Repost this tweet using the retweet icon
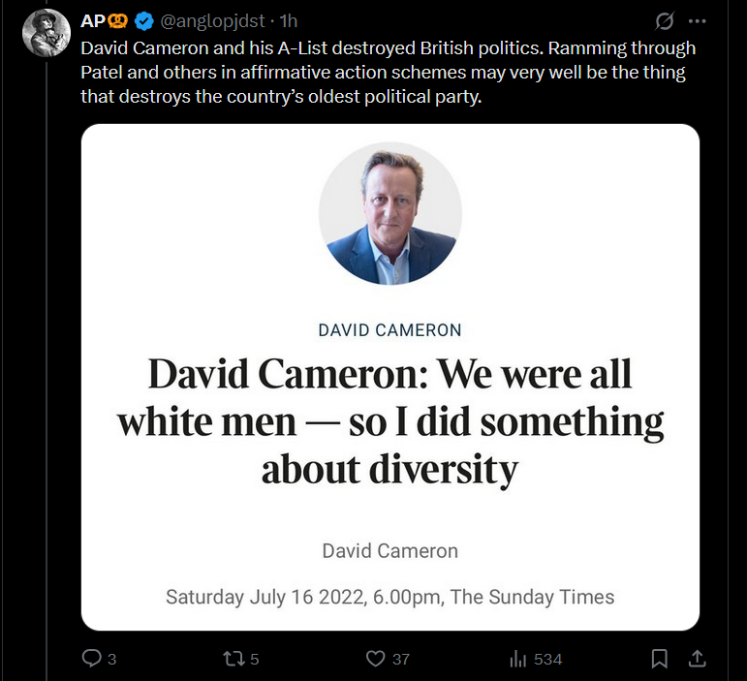747x681 pixels. pos(233,659)
